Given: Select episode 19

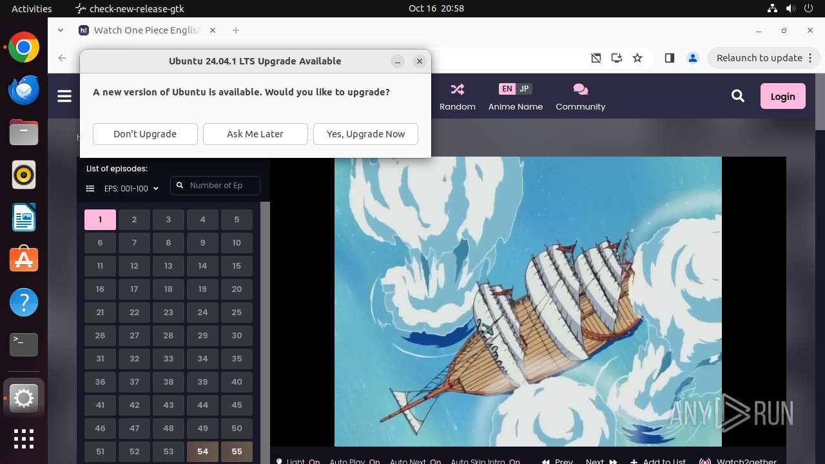Looking at the screenshot, I should pos(202,289).
